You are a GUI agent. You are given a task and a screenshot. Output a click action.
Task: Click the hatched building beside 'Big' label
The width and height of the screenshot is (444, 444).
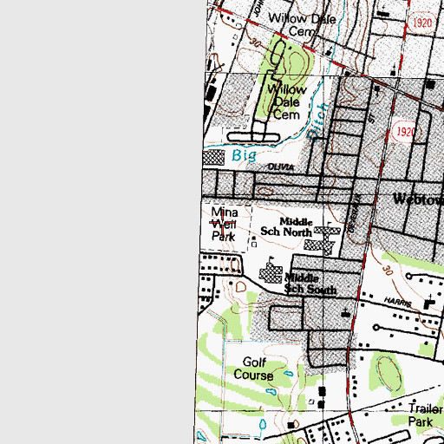pos(213,158)
